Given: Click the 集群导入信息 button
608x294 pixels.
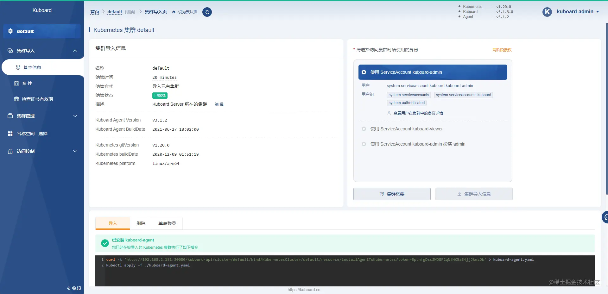Looking at the screenshot, I should tap(474, 194).
